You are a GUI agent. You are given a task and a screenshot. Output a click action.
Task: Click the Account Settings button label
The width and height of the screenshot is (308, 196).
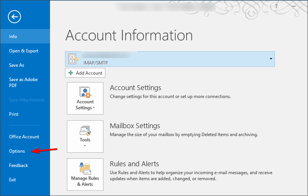[x=85, y=105]
